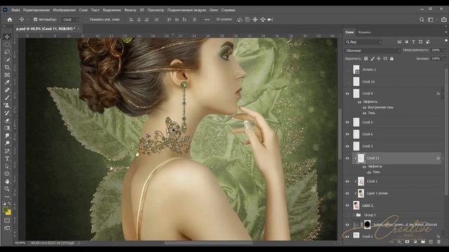Select the Eyedropper tool

(x=7, y=83)
